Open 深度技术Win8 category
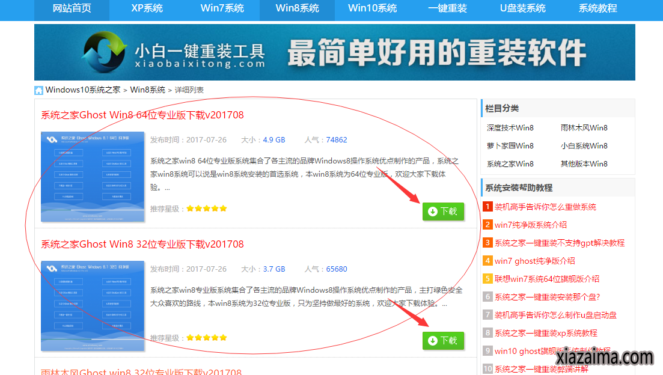The image size is (663, 375). 510,127
